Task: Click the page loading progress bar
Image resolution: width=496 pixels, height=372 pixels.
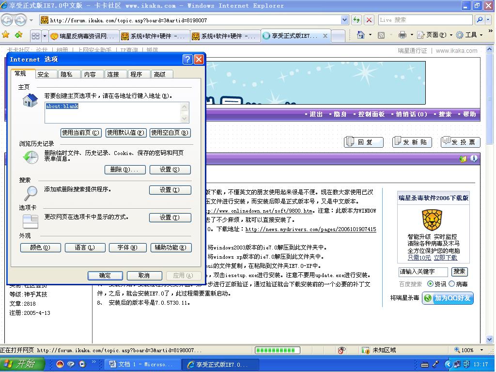Action: coord(278,350)
